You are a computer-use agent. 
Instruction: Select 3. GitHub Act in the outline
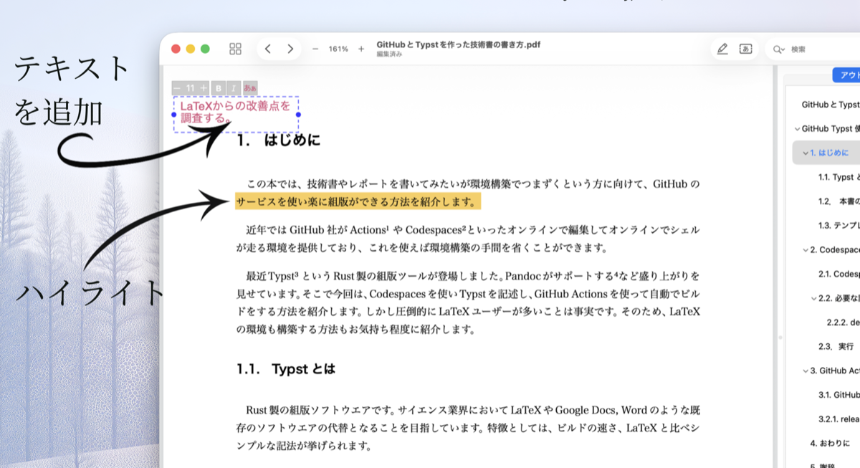point(835,371)
